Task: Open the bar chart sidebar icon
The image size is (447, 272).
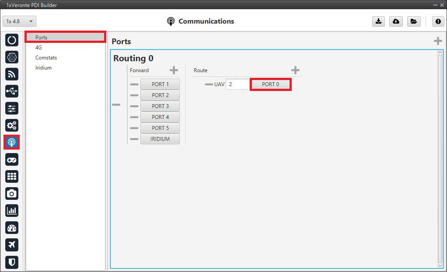Action: point(12,211)
